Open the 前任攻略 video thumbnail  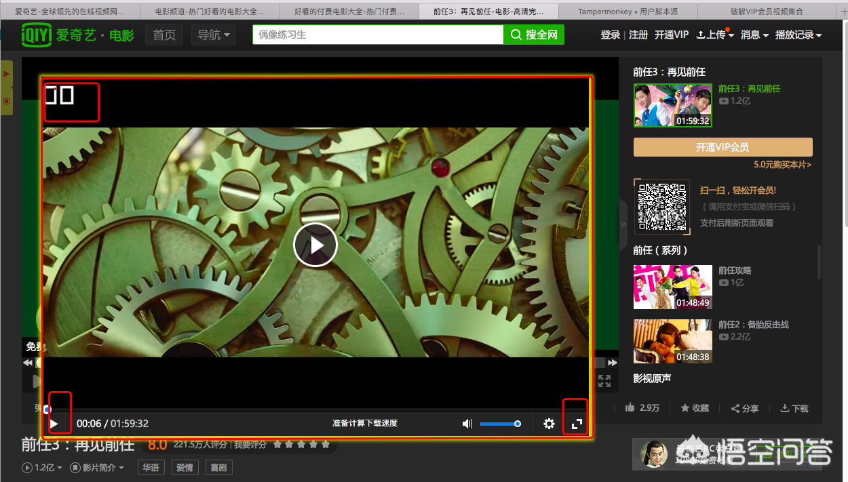pyautogui.click(x=672, y=287)
